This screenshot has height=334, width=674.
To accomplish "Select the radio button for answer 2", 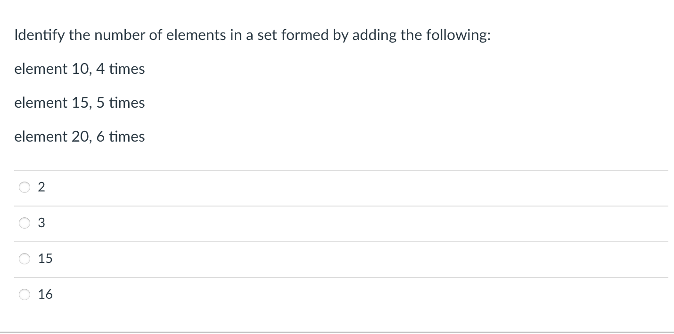I will 25,187.
